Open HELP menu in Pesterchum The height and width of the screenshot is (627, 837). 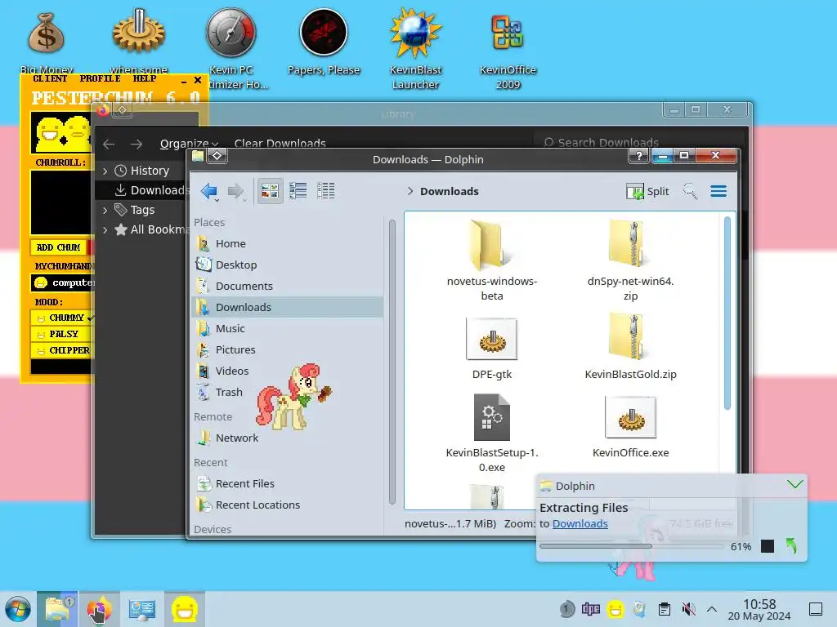(145, 78)
